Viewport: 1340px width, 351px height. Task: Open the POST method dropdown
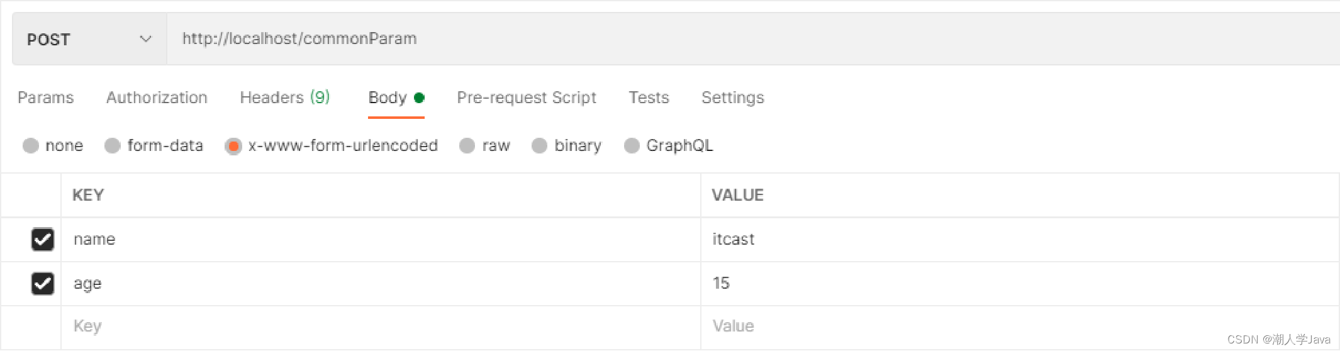coord(89,39)
